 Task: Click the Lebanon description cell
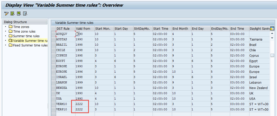pyautogui.click(x=259, y=82)
